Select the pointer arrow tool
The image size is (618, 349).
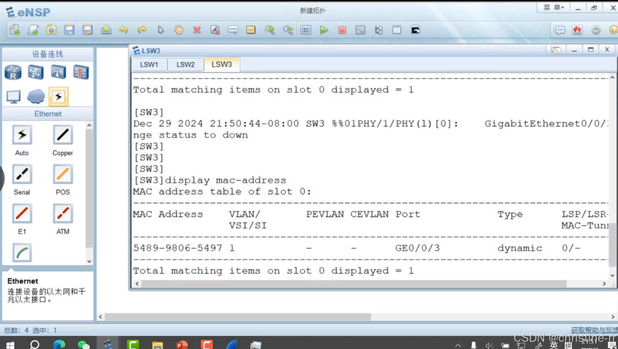coord(161,30)
